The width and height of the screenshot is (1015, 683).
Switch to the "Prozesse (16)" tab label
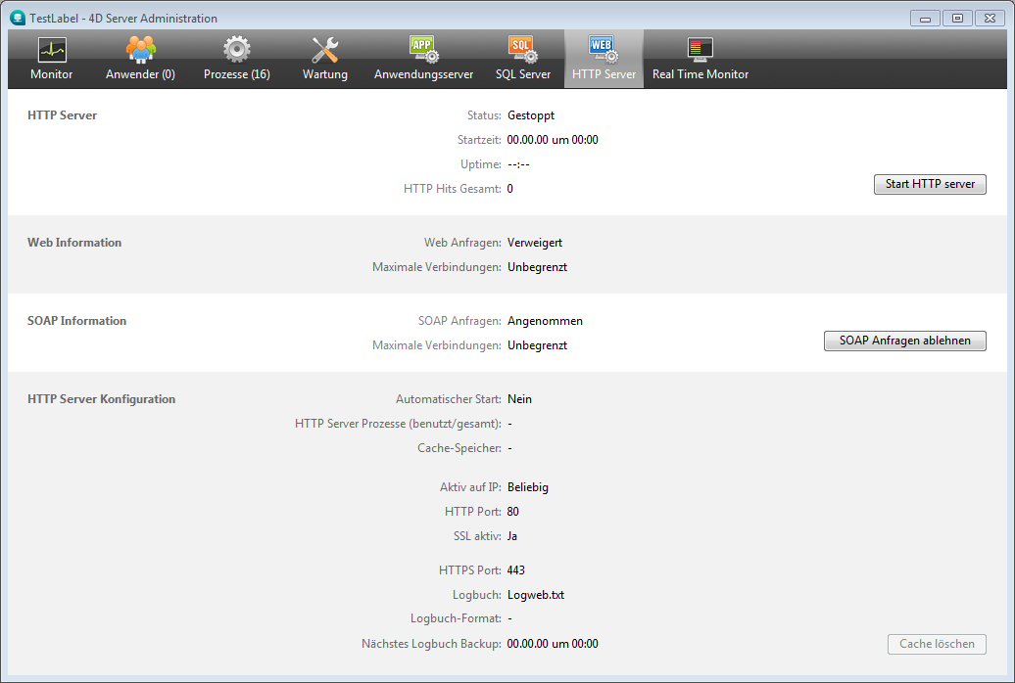[236, 74]
